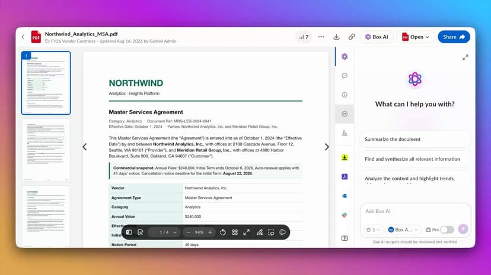
Task: Enter full screen mode in viewer toolbar
Action: 247,232
